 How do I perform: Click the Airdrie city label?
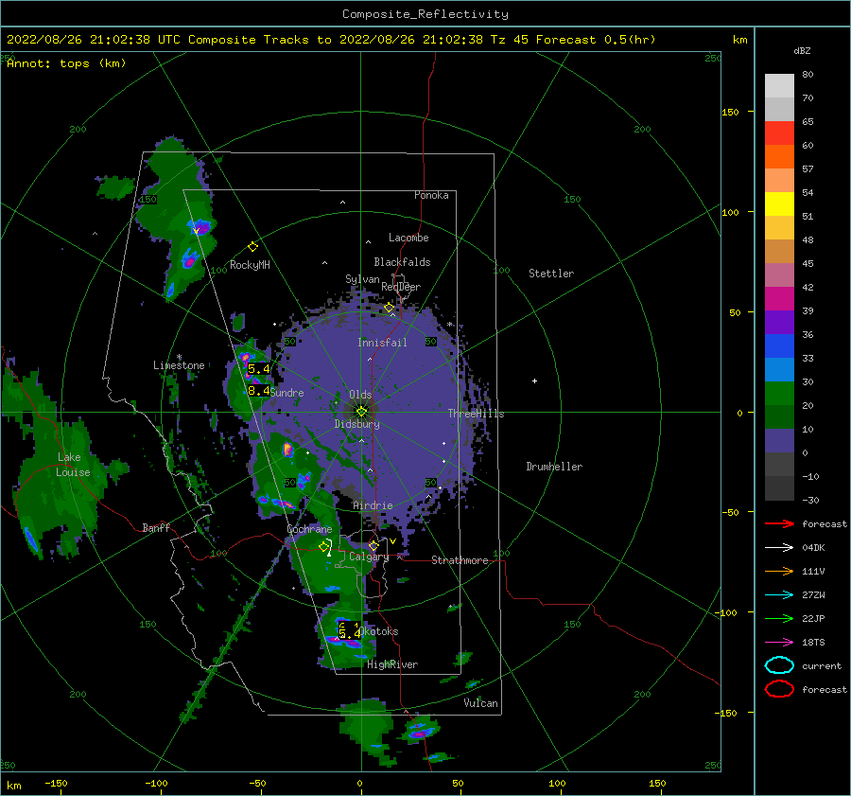373,505
